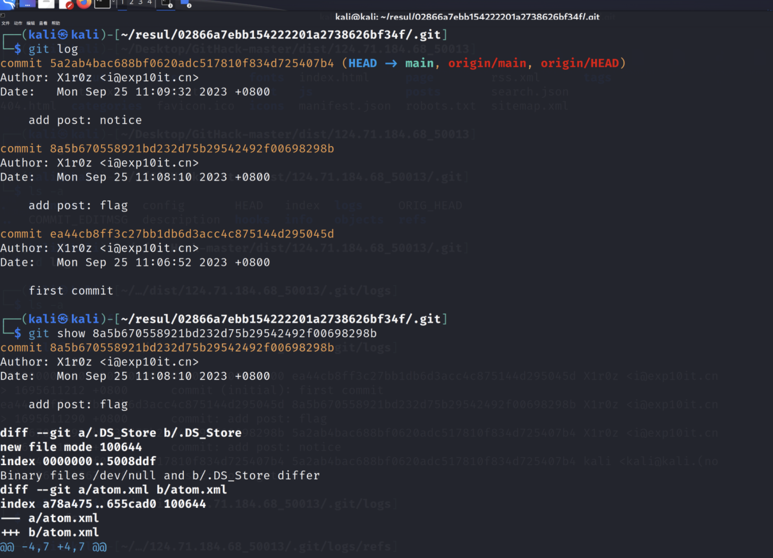Switch to workspace 4
The image size is (773, 558).
click(x=150, y=3)
